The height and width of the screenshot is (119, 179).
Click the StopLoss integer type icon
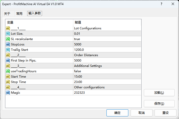coord(8,44)
